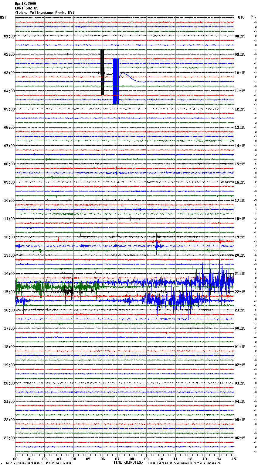Screen dimensions: 258x467
Task: Click the '11:00' MST time label
Action: tap(9, 219)
